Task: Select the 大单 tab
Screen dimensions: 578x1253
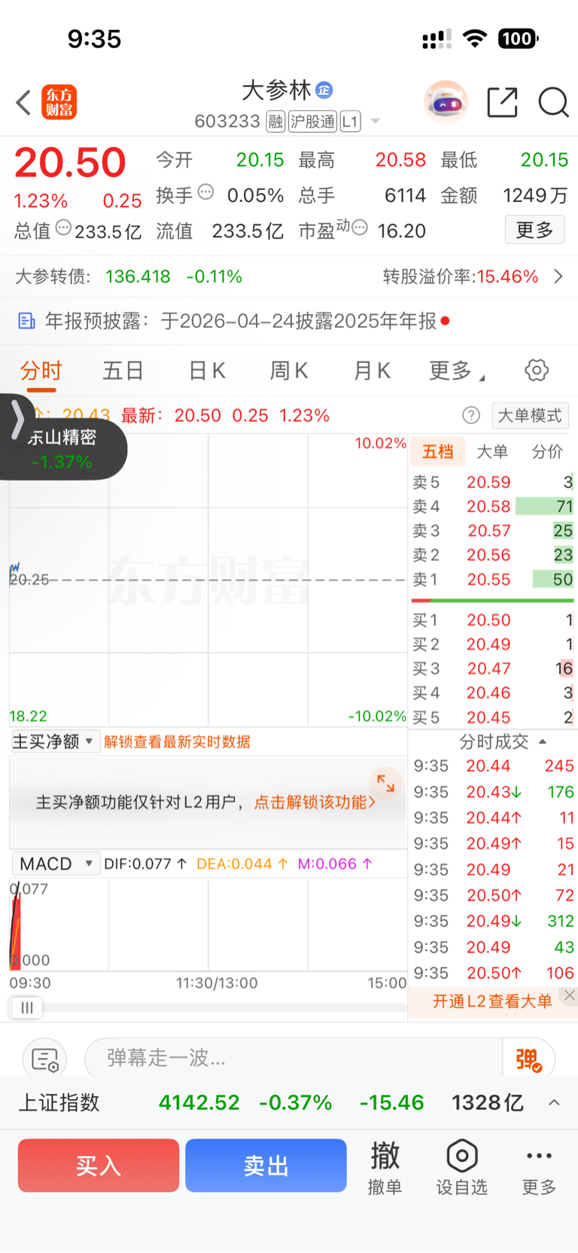Action: [x=492, y=451]
